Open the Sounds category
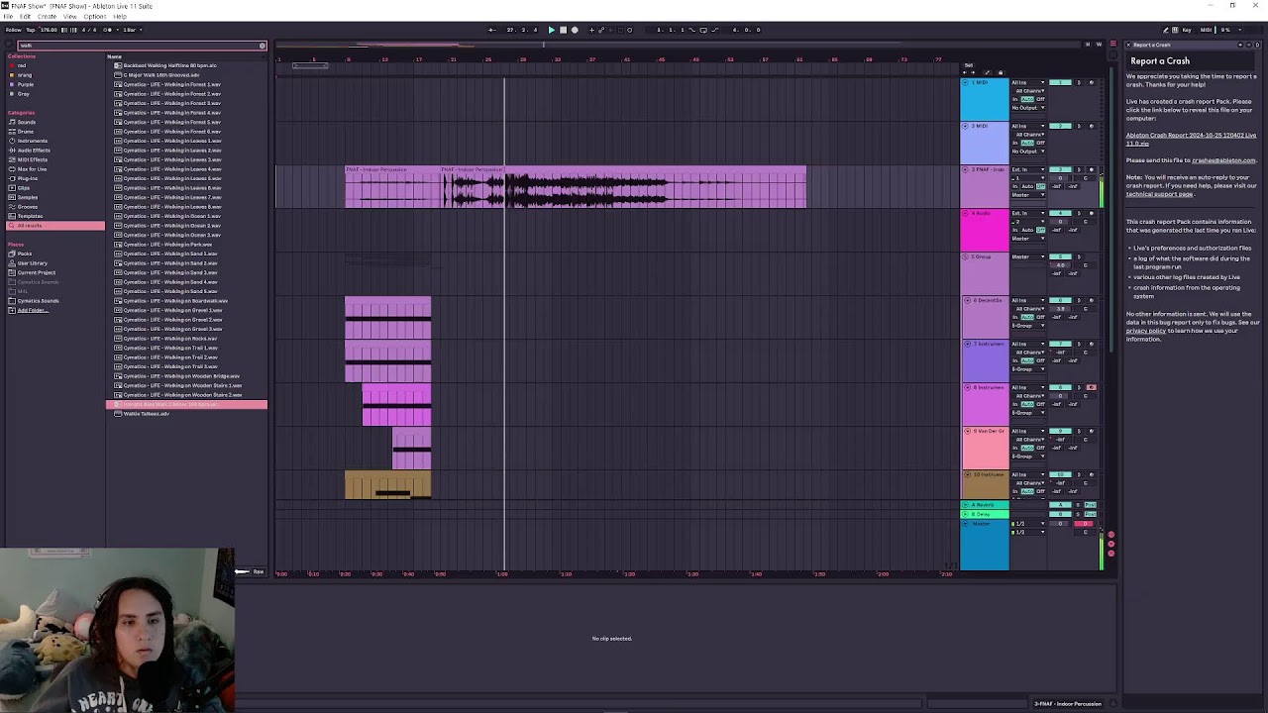 [x=26, y=122]
